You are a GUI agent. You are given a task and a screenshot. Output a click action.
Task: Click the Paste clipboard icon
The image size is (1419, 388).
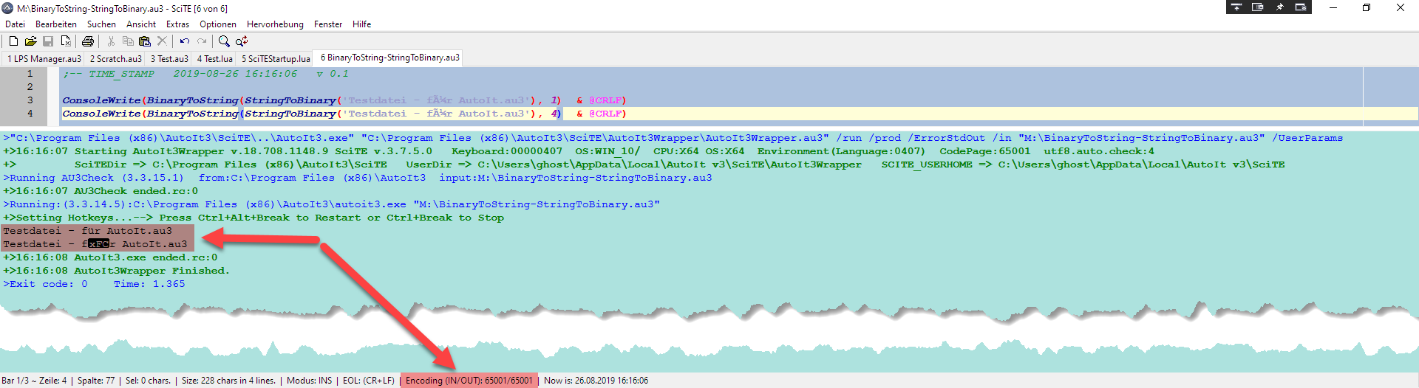145,41
